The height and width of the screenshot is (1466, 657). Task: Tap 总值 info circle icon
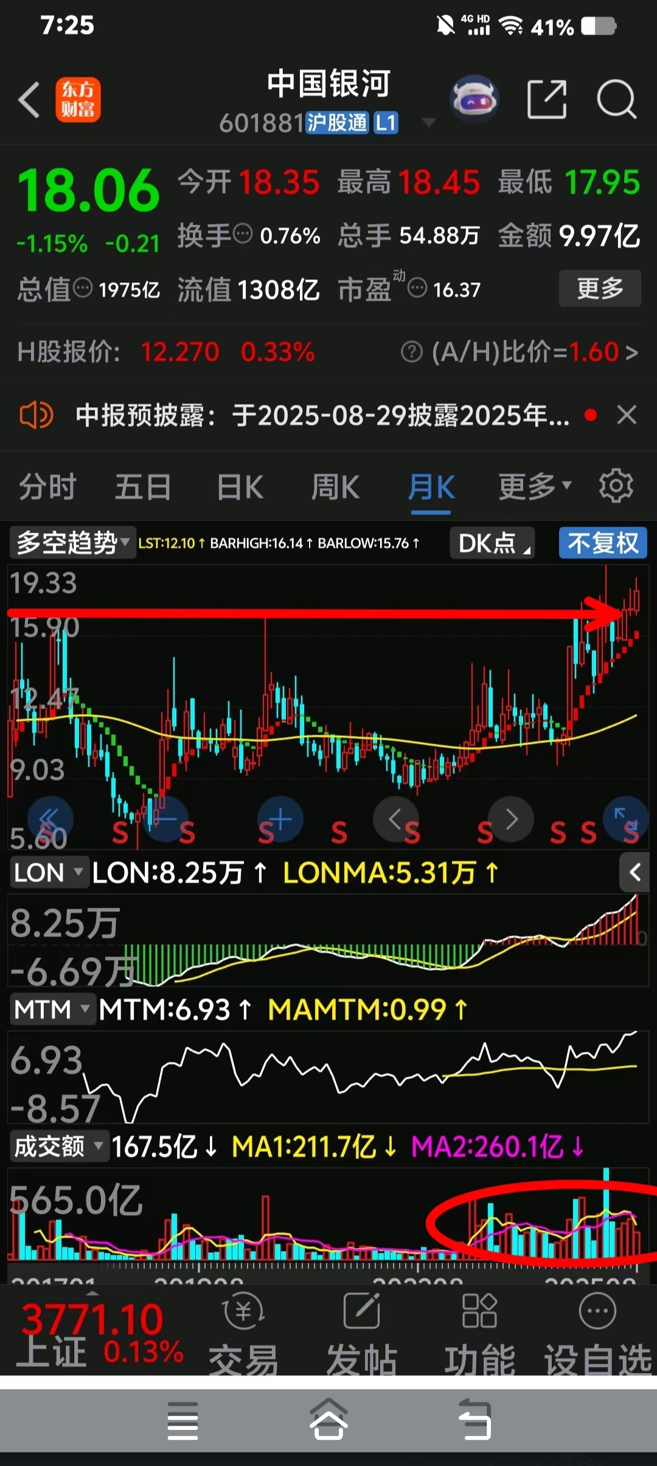pos(83,287)
